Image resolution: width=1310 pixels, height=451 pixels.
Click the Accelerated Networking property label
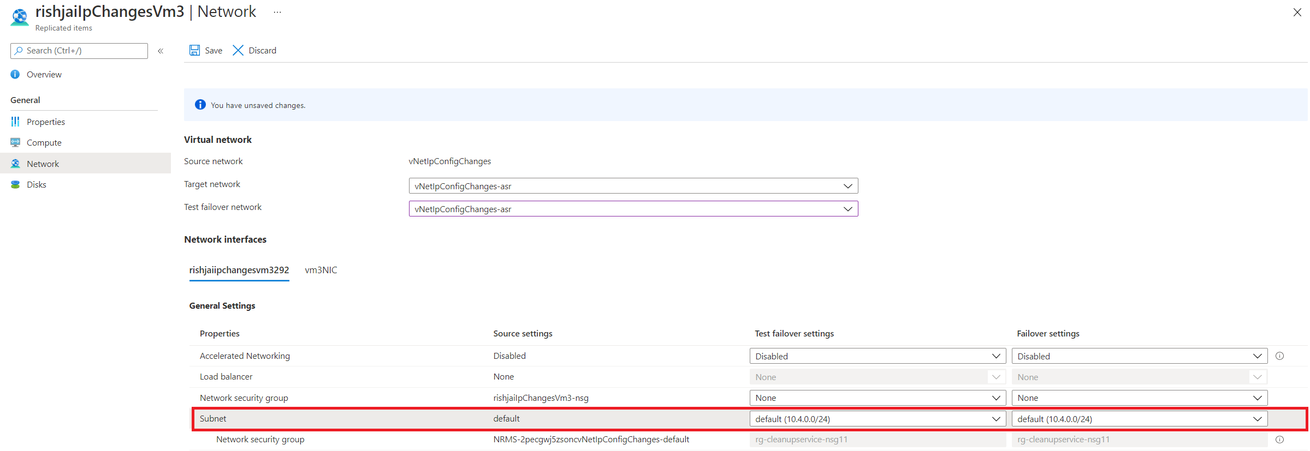pos(245,356)
